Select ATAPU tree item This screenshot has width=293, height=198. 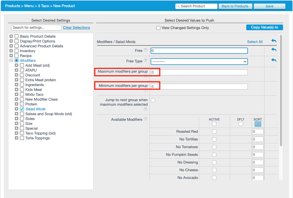pos(31,70)
